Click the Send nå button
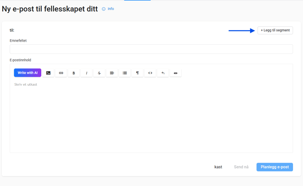Screen dimensions: 303x186 pyautogui.click(x=241, y=167)
